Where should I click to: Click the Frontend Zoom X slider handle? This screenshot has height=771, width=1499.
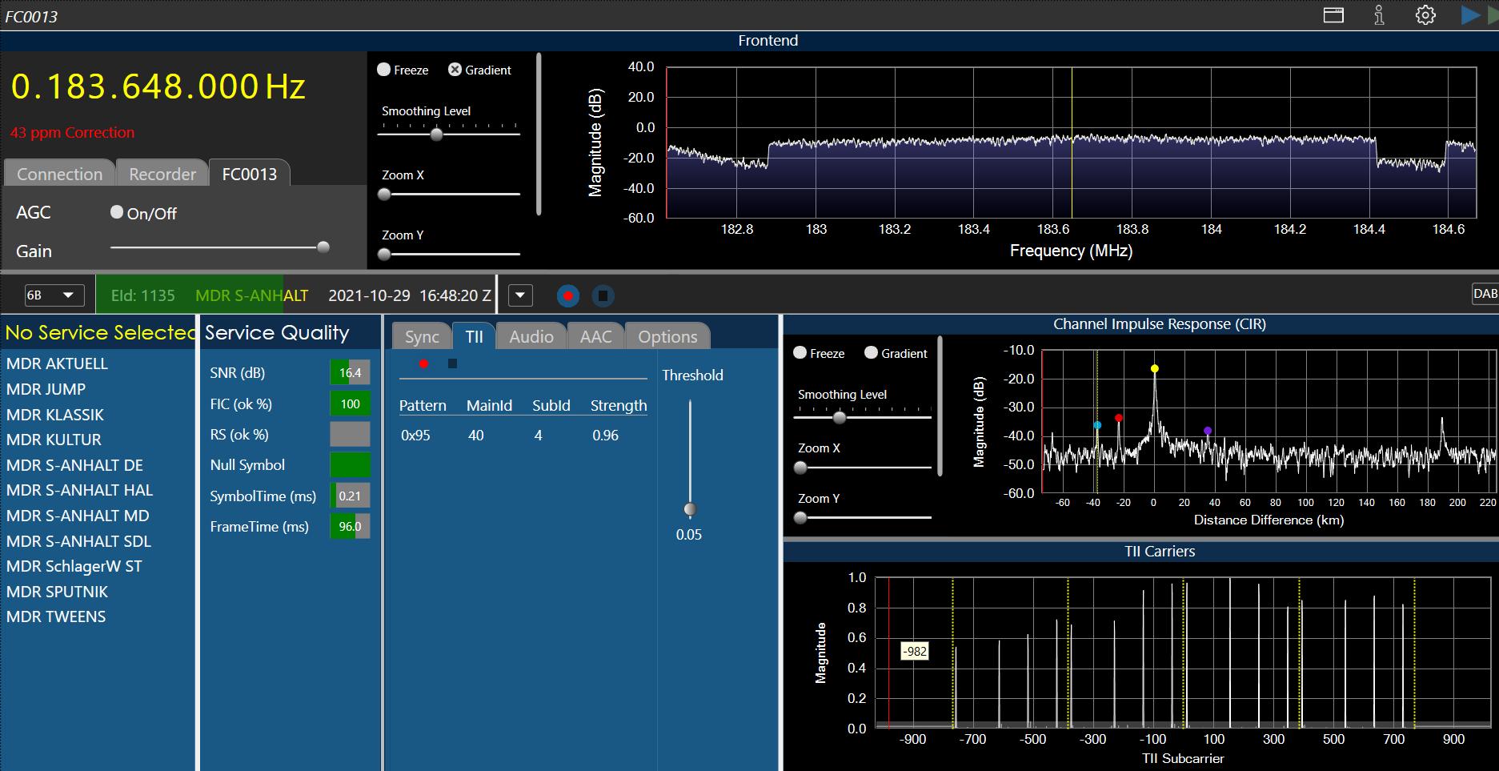384,195
